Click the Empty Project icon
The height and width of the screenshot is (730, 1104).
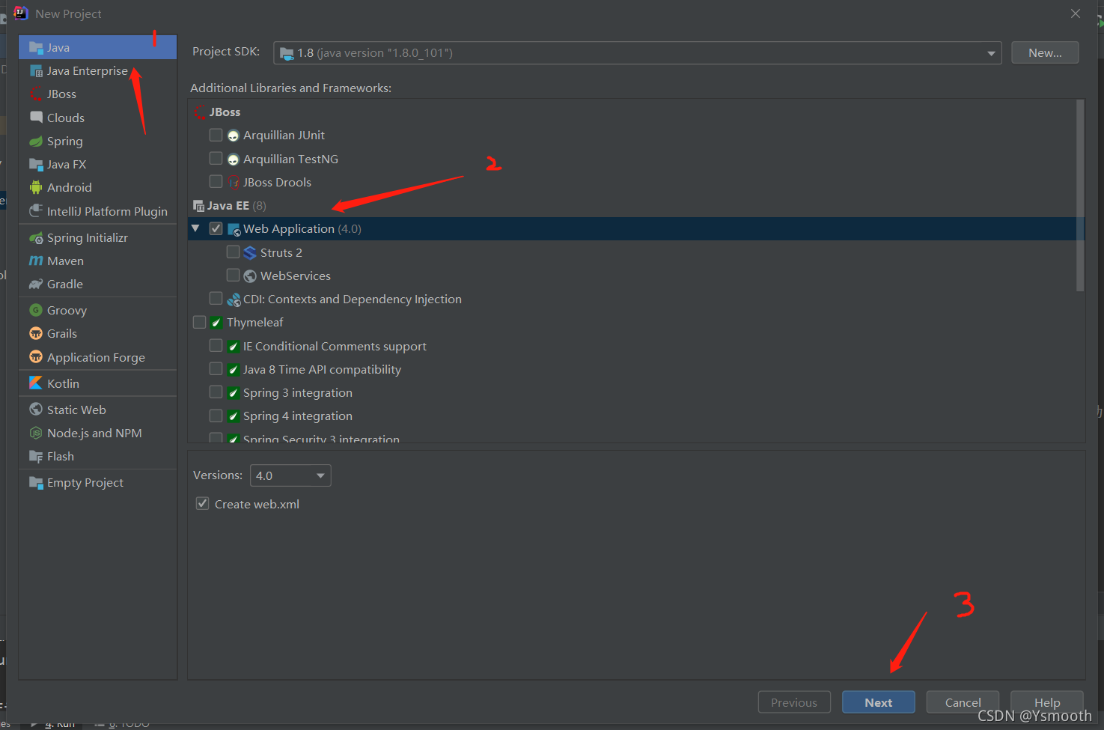pyautogui.click(x=36, y=483)
